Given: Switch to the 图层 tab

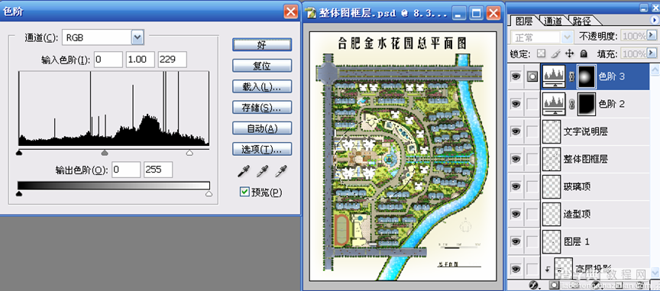Looking at the screenshot, I should (x=524, y=21).
